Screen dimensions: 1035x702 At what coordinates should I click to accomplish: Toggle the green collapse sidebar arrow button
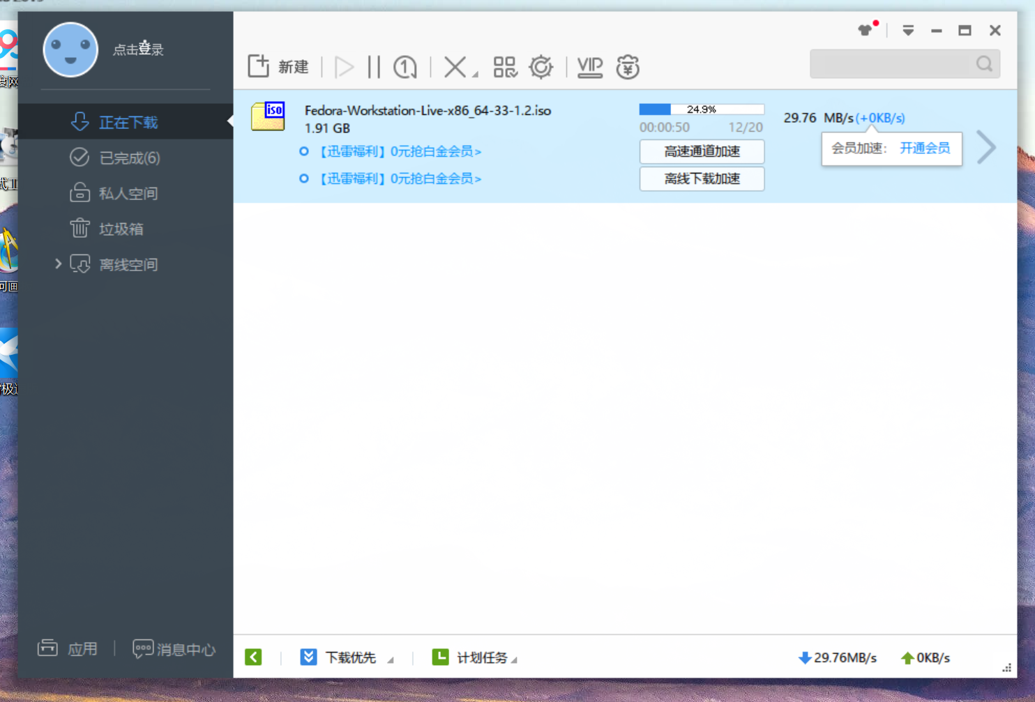253,657
